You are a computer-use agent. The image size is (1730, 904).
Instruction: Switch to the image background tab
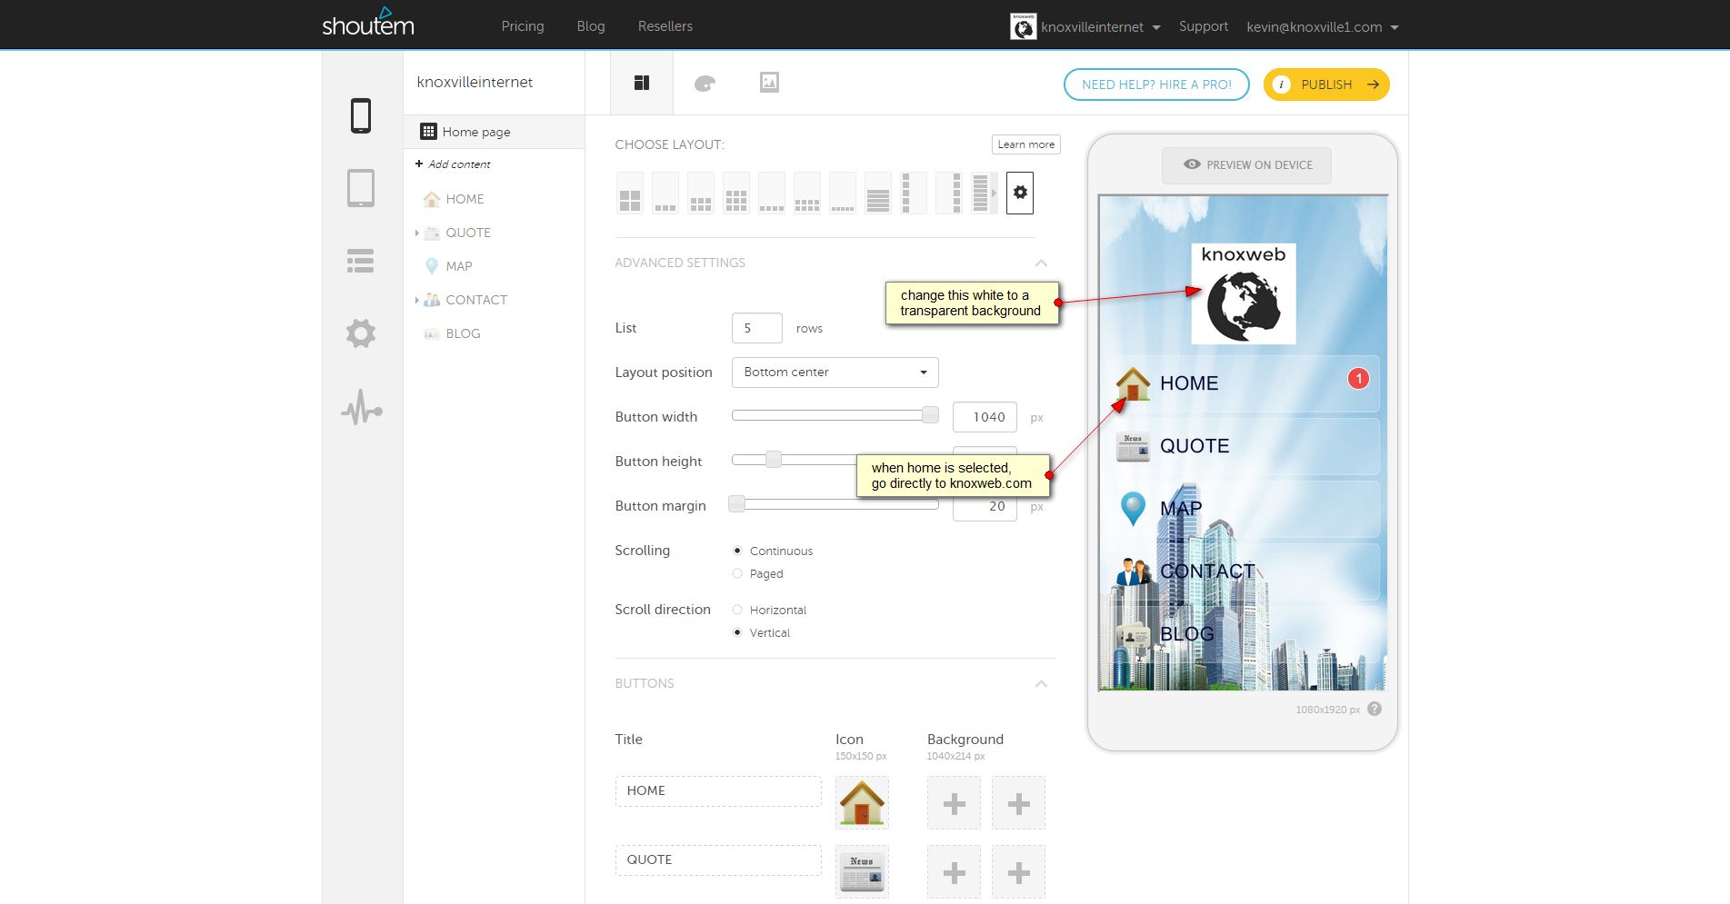point(769,83)
